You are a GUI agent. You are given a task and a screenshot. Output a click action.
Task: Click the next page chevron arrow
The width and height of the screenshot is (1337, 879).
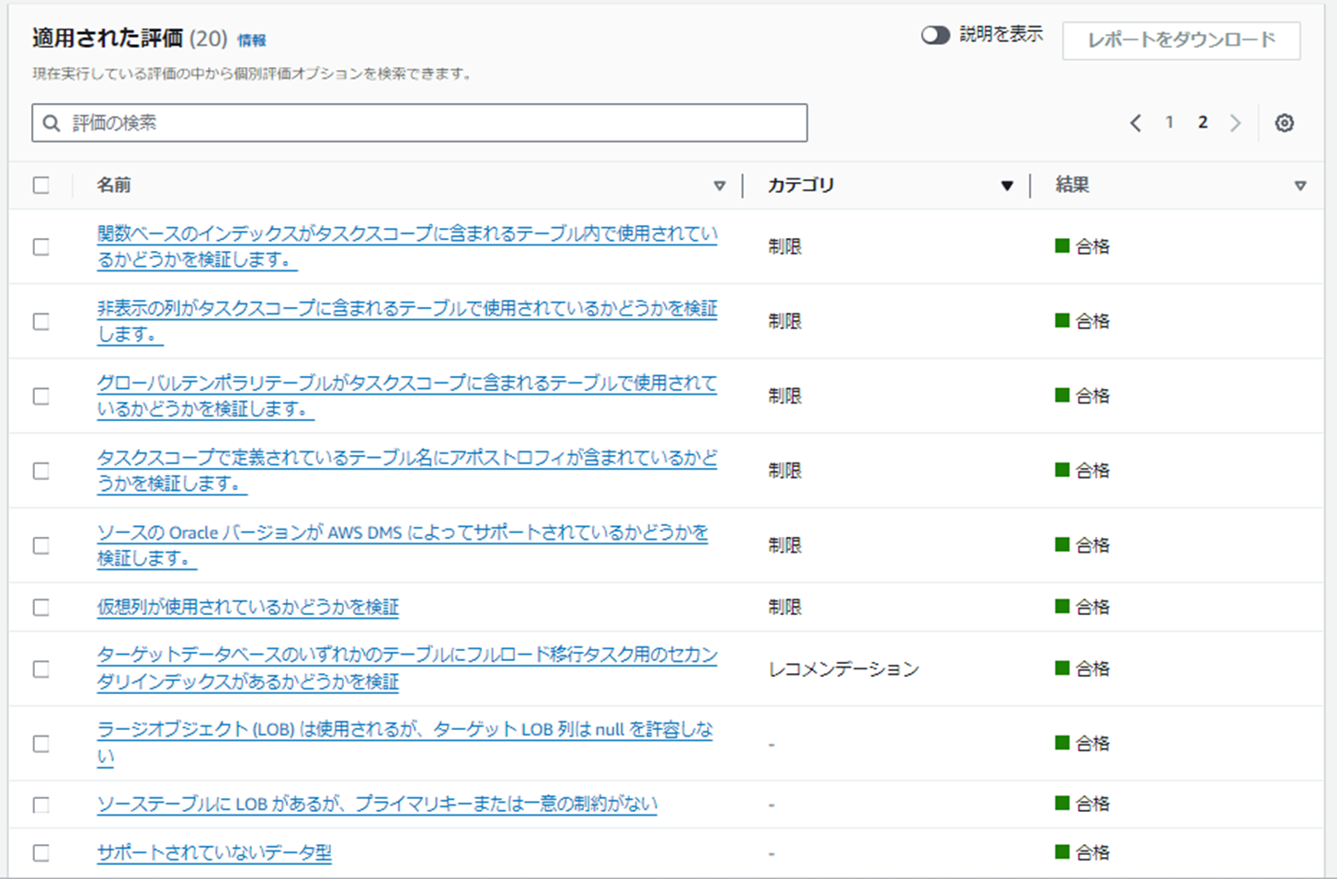coord(1236,122)
